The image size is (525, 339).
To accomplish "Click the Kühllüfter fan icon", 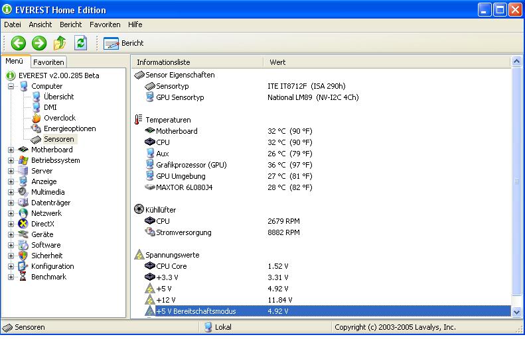I will pos(139,209).
